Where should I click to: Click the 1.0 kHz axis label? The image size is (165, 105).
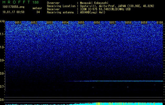click(2, 48)
